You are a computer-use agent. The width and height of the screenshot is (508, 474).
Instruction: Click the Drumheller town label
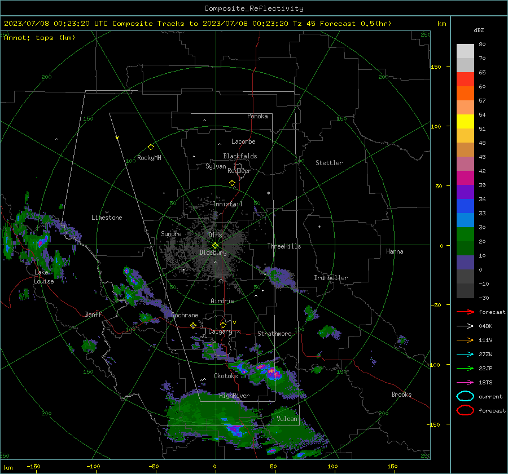click(x=331, y=278)
